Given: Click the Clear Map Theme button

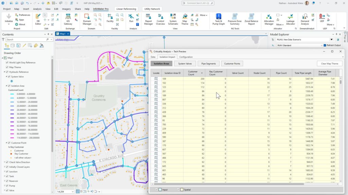Looking at the screenshot, I should pos(329,63).
